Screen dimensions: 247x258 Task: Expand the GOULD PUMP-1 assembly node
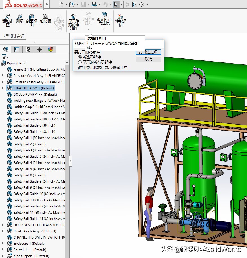(x=2, y=94)
